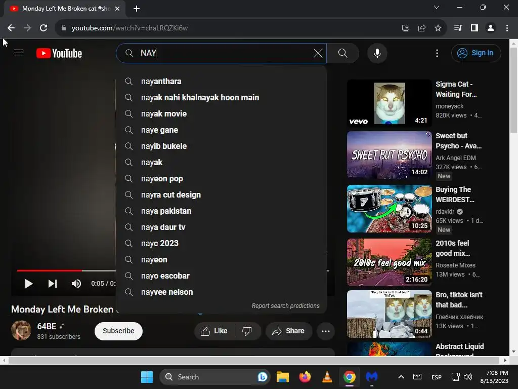Go back in browser history
This screenshot has width=518, height=389.
[x=11, y=28]
